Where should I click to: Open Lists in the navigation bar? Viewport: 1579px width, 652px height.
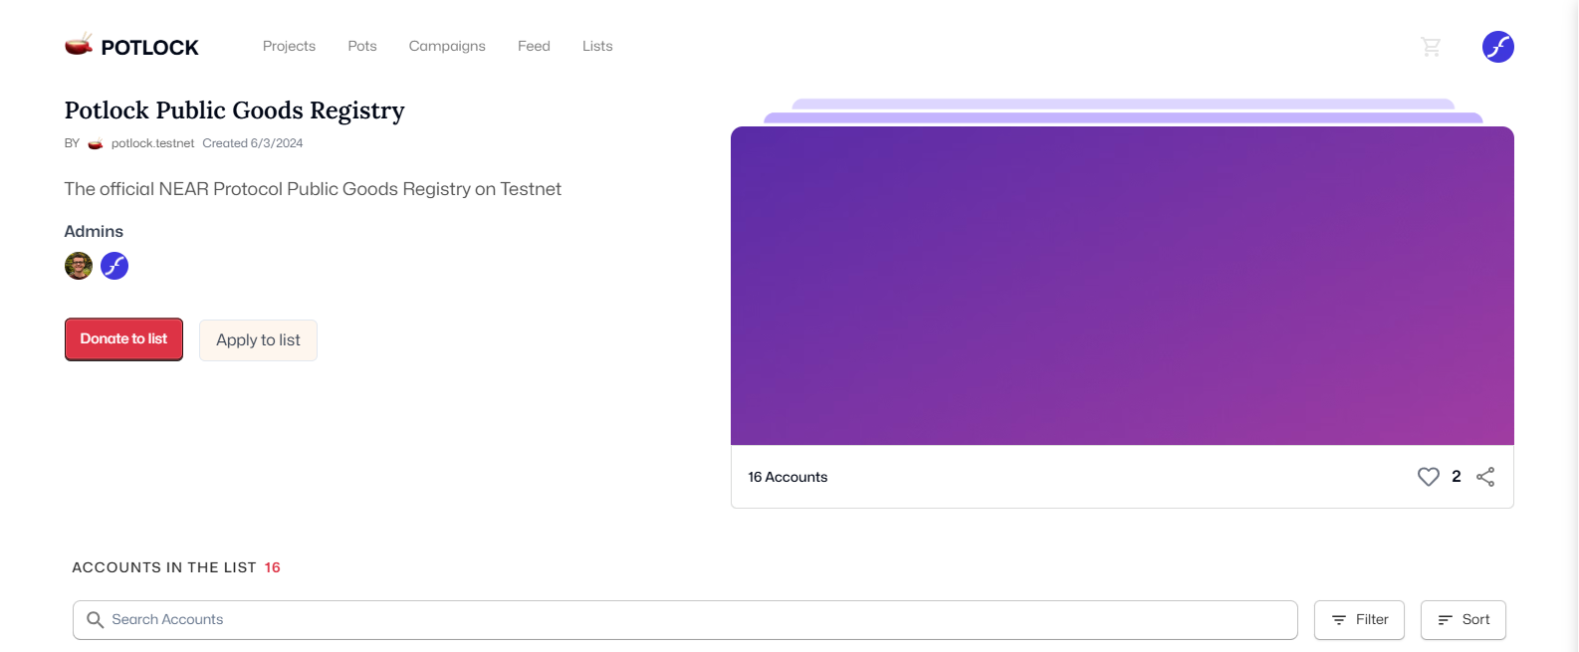click(597, 46)
